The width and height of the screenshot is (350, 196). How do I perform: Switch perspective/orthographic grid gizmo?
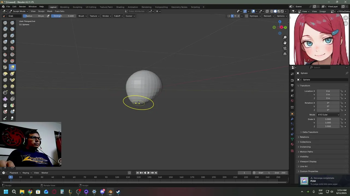pyautogui.click(x=285, y=54)
